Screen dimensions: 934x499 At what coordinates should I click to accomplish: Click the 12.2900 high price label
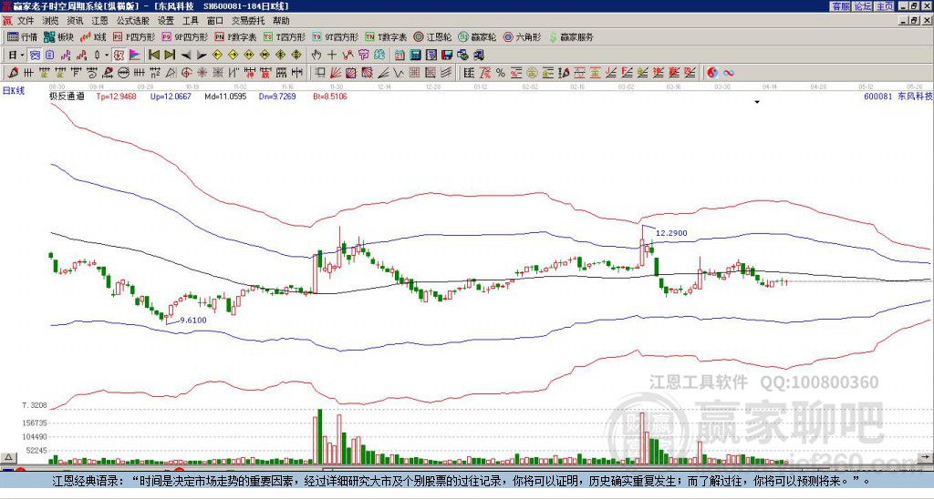coord(671,233)
